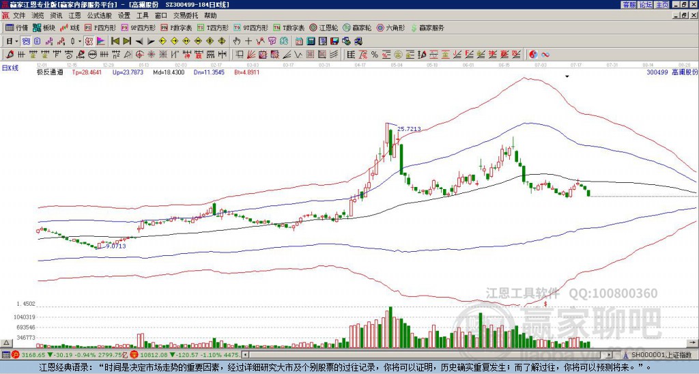699x374 pixels.
Task: Open 赢家服务 dollar-sign item
Action: pos(427,27)
